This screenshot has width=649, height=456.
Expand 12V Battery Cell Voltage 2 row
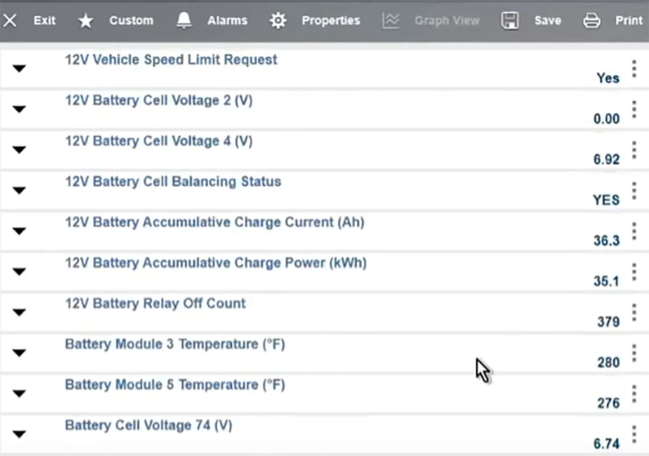19,110
